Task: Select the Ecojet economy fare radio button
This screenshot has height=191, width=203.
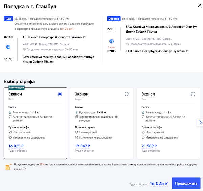Action: [x=127, y=94]
